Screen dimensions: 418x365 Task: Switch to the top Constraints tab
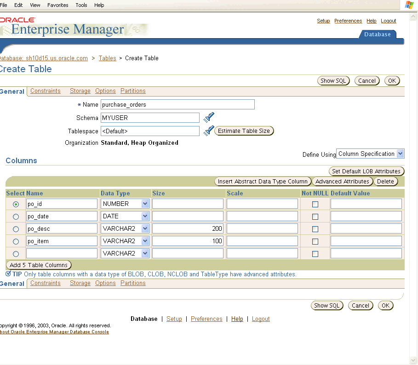tap(45, 91)
